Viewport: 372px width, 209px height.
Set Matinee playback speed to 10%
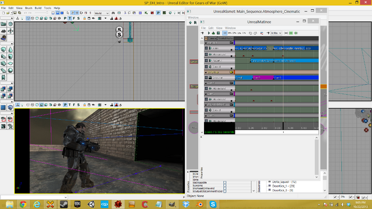pos(239,33)
